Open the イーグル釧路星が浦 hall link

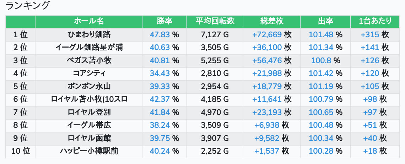click(x=89, y=48)
